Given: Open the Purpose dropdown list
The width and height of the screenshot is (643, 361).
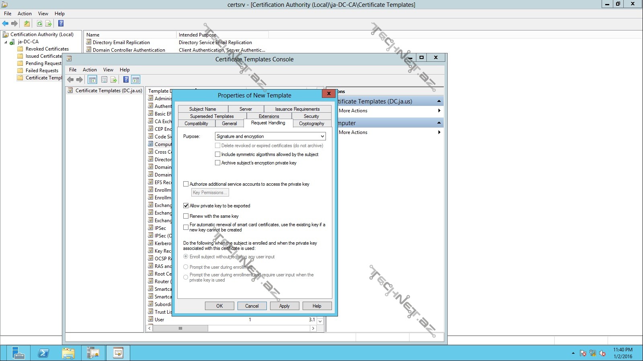Looking at the screenshot, I should pos(322,136).
